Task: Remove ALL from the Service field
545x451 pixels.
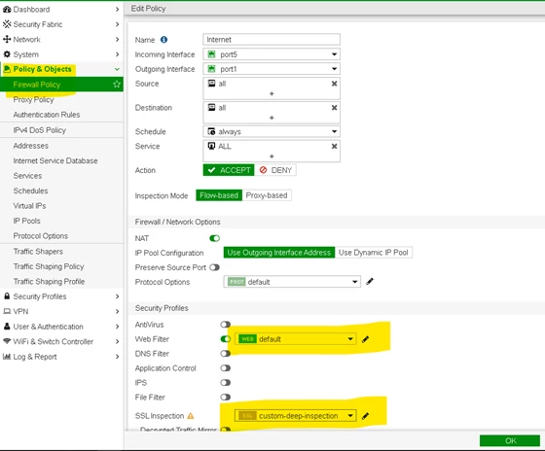Action: pos(334,146)
